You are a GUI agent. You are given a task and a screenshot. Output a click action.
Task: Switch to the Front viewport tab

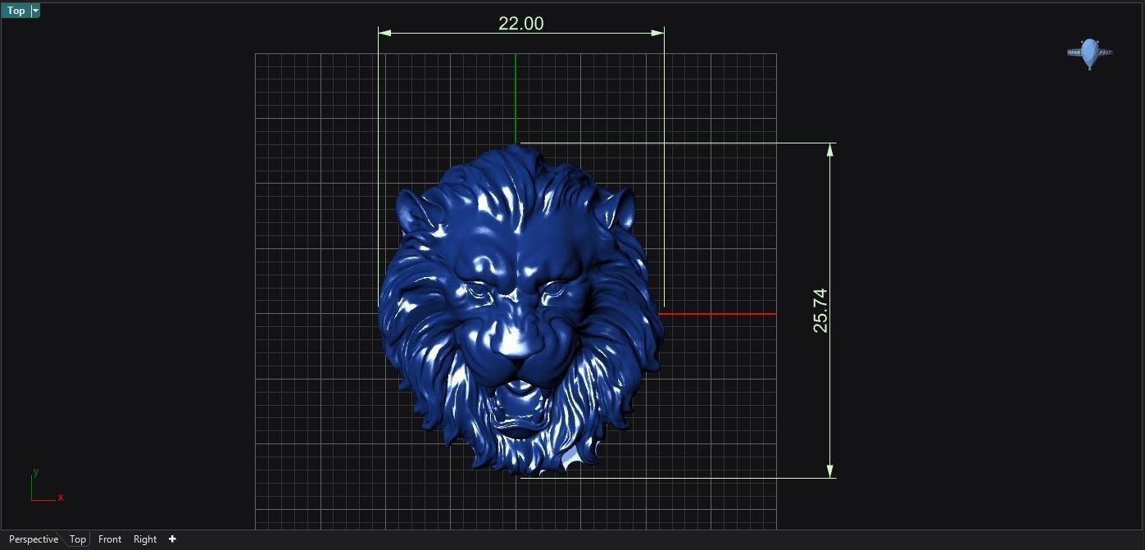point(110,539)
